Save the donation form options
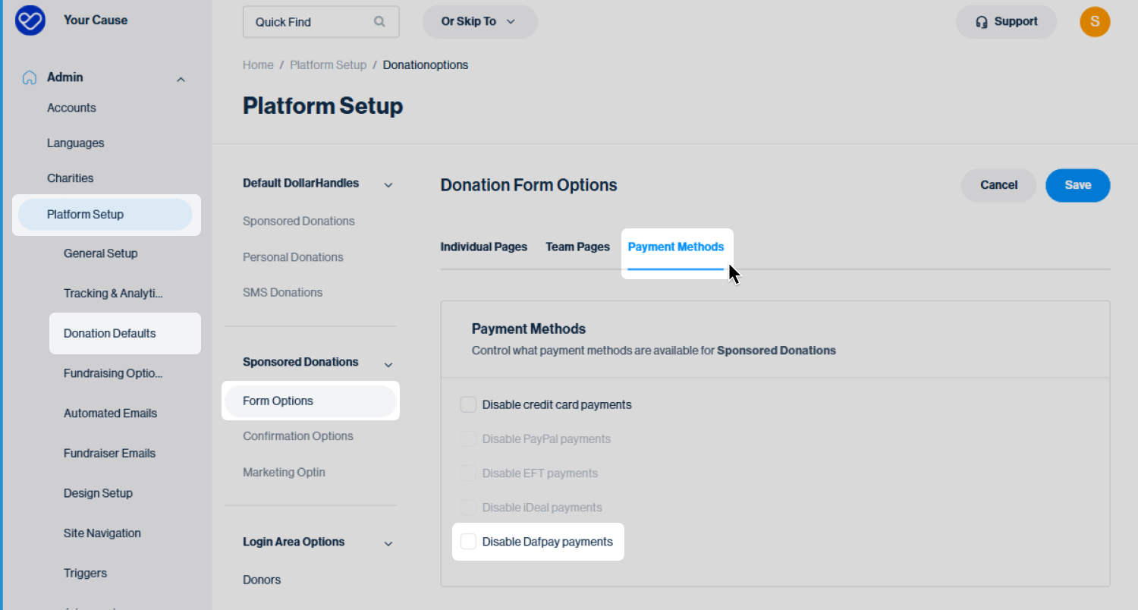The height and width of the screenshot is (610, 1138). 1077,185
